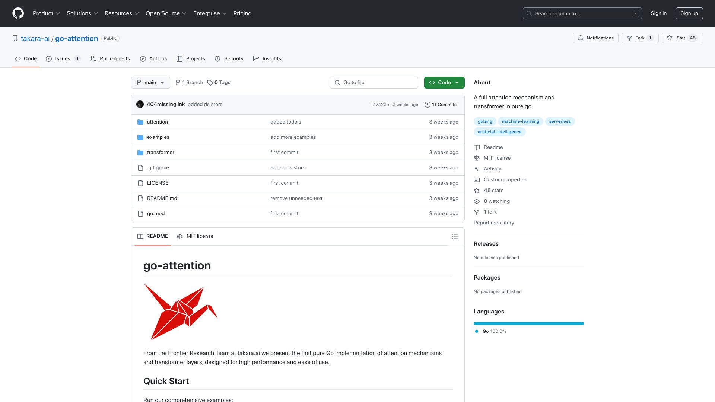Open the README.md file
The width and height of the screenshot is (715, 402).
162,198
